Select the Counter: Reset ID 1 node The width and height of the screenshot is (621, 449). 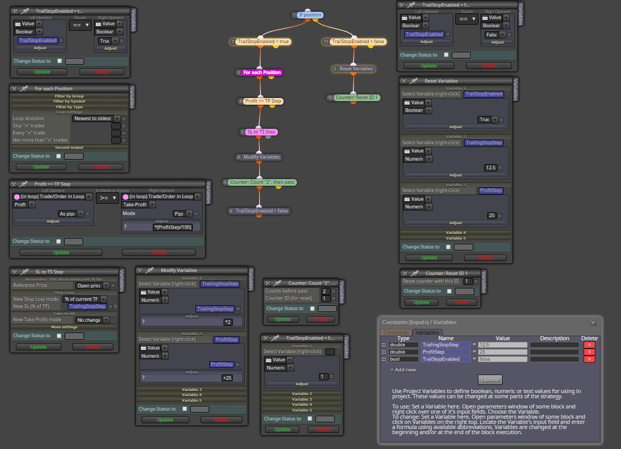point(357,97)
